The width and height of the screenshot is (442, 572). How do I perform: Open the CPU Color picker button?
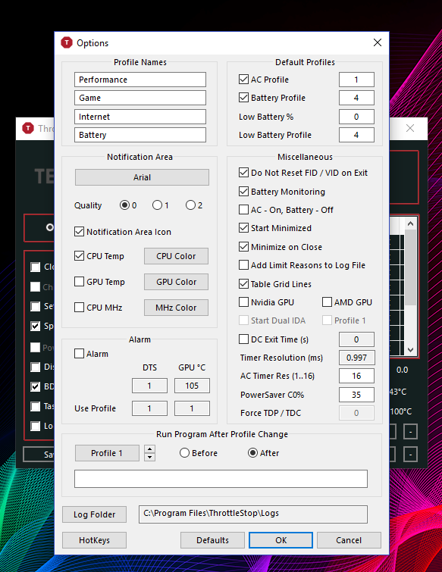[x=176, y=256]
